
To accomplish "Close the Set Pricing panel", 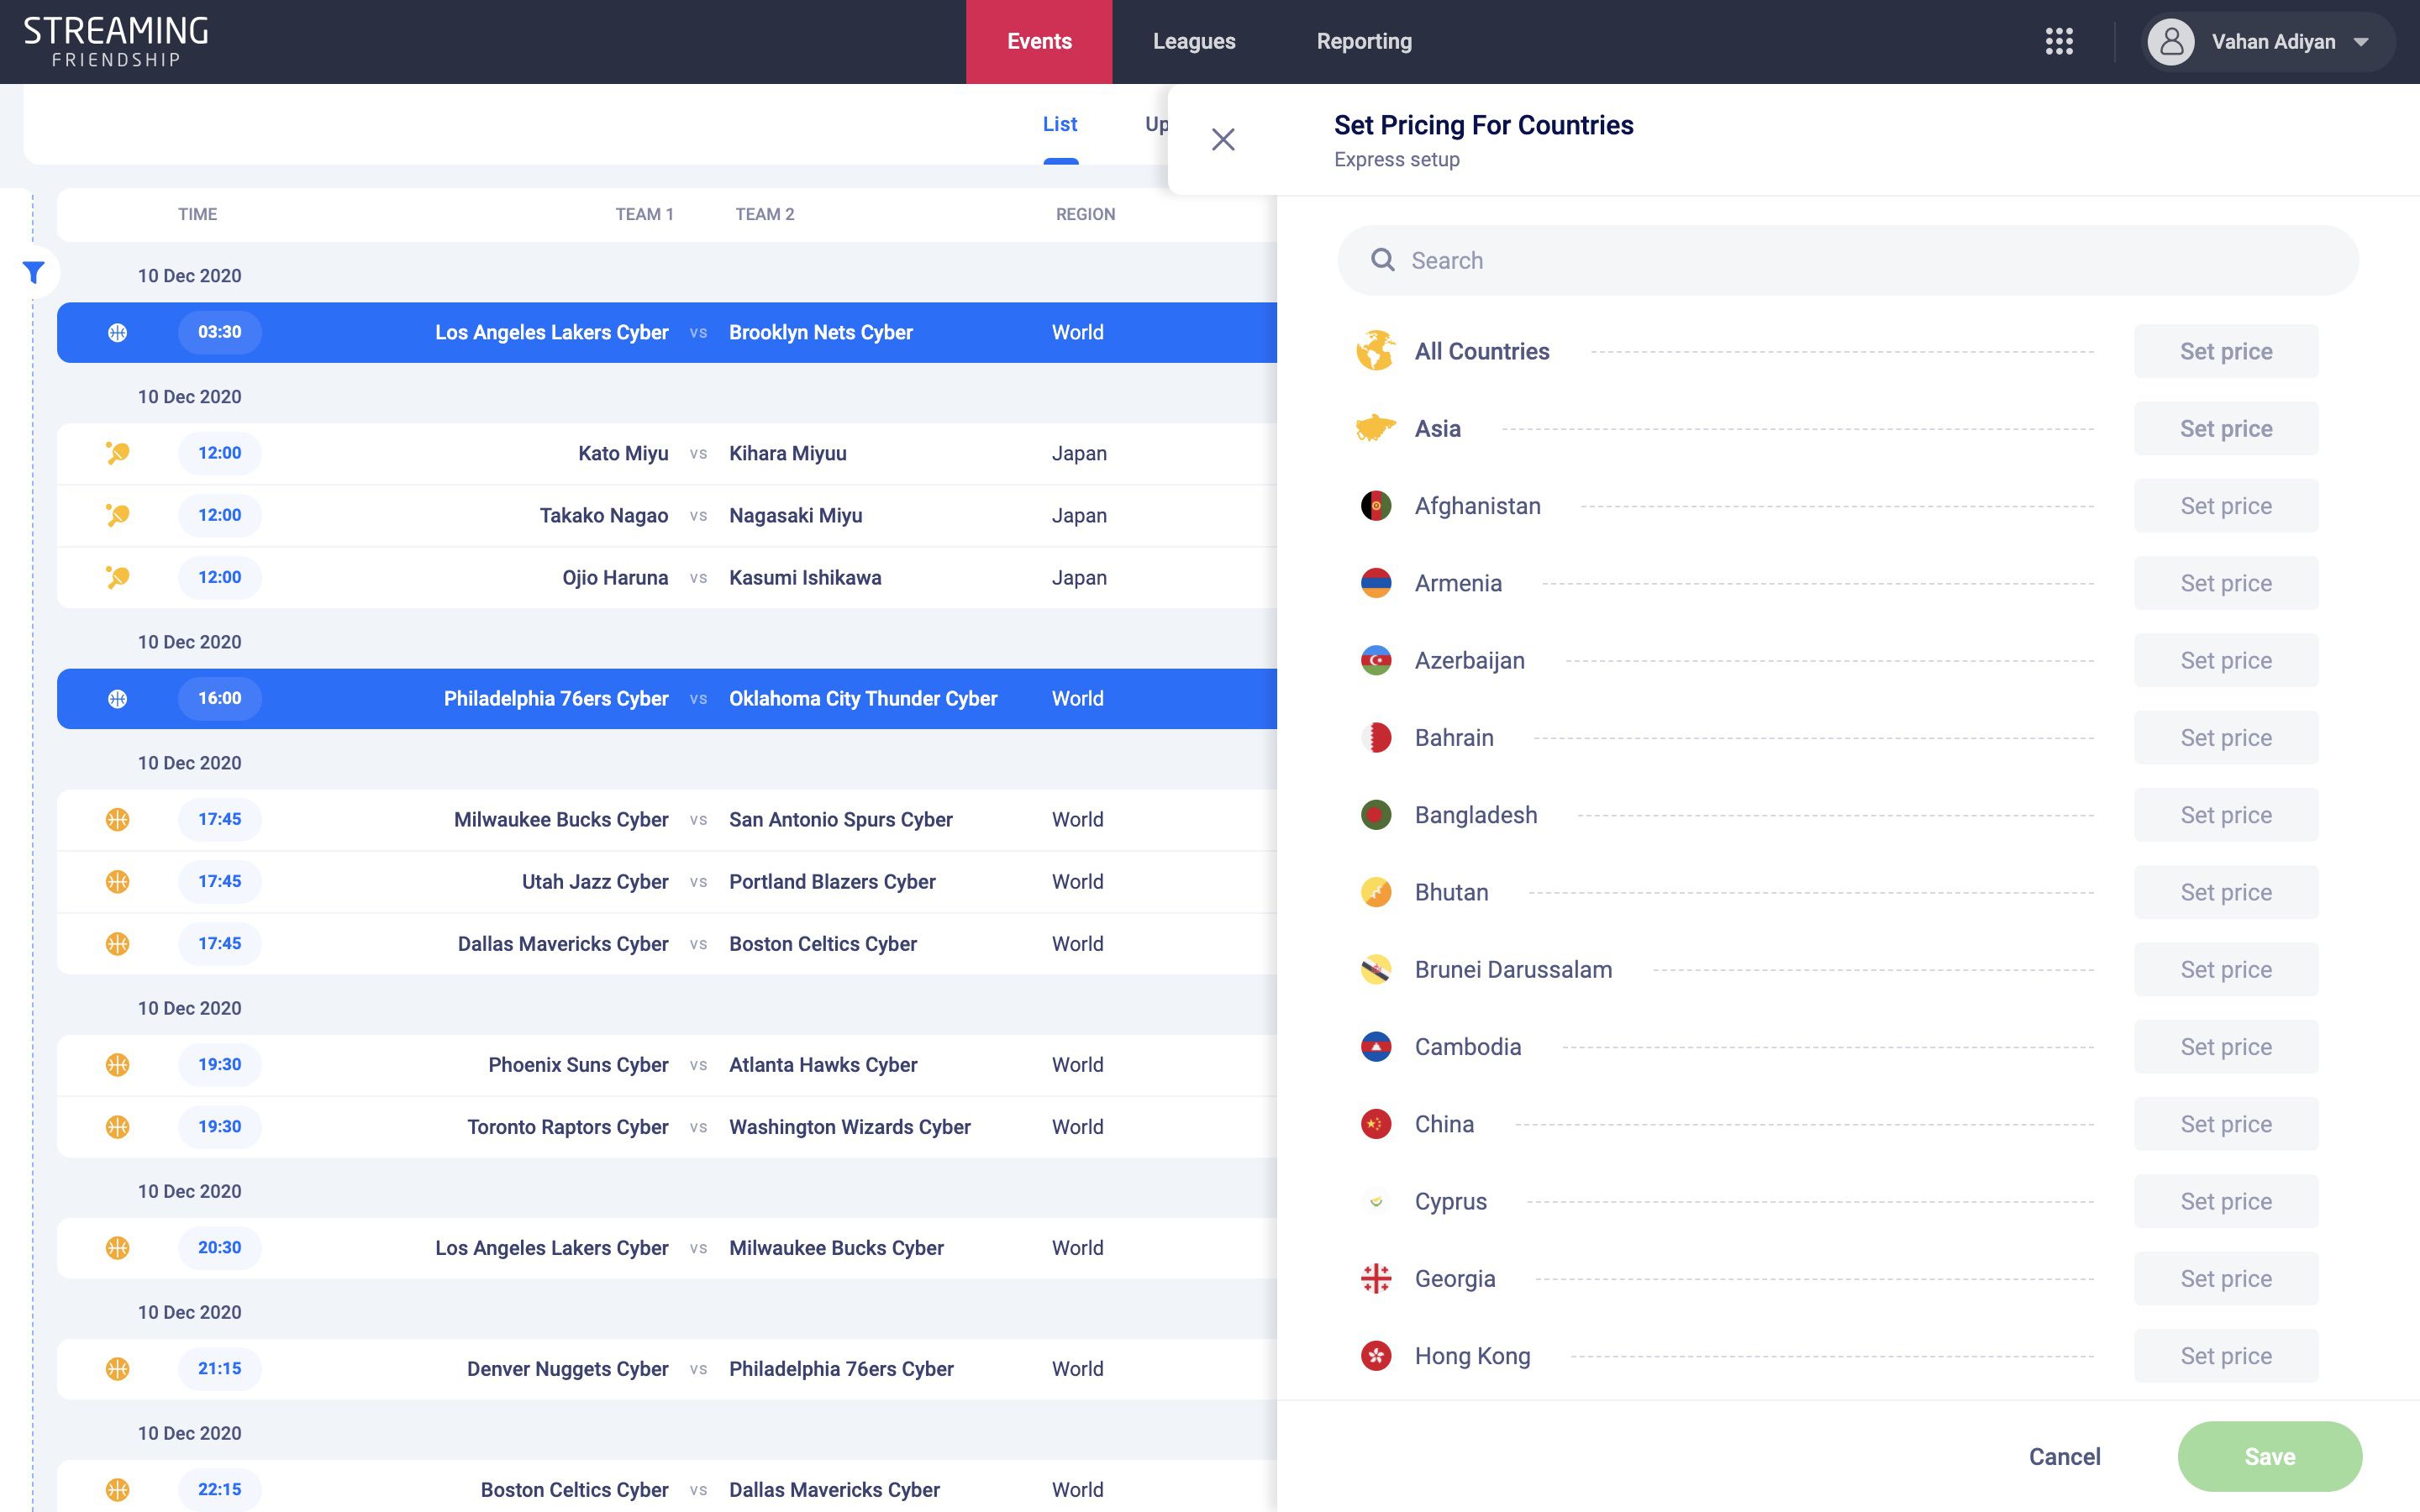I will tap(1223, 139).
